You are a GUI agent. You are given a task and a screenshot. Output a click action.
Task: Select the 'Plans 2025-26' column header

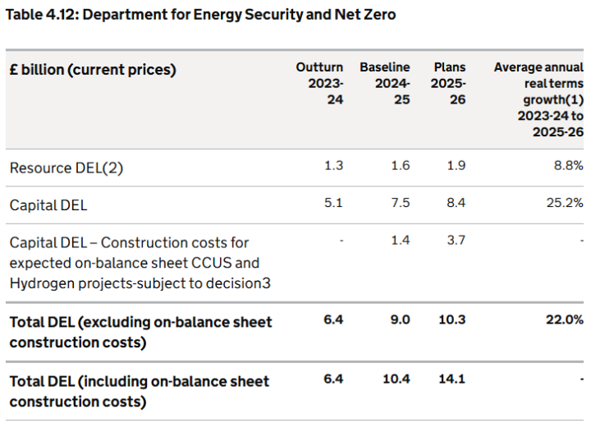[x=449, y=83]
